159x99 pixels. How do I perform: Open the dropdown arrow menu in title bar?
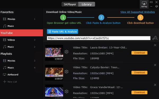click(156, 7)
